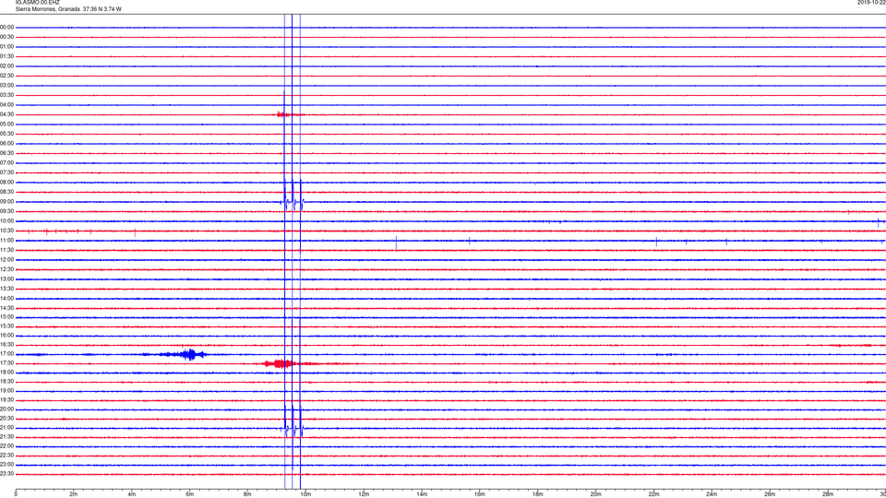Select the 22:00 trace time label
Image resolution: width=886 pixels, height=498 pixels.
[7, 446]
